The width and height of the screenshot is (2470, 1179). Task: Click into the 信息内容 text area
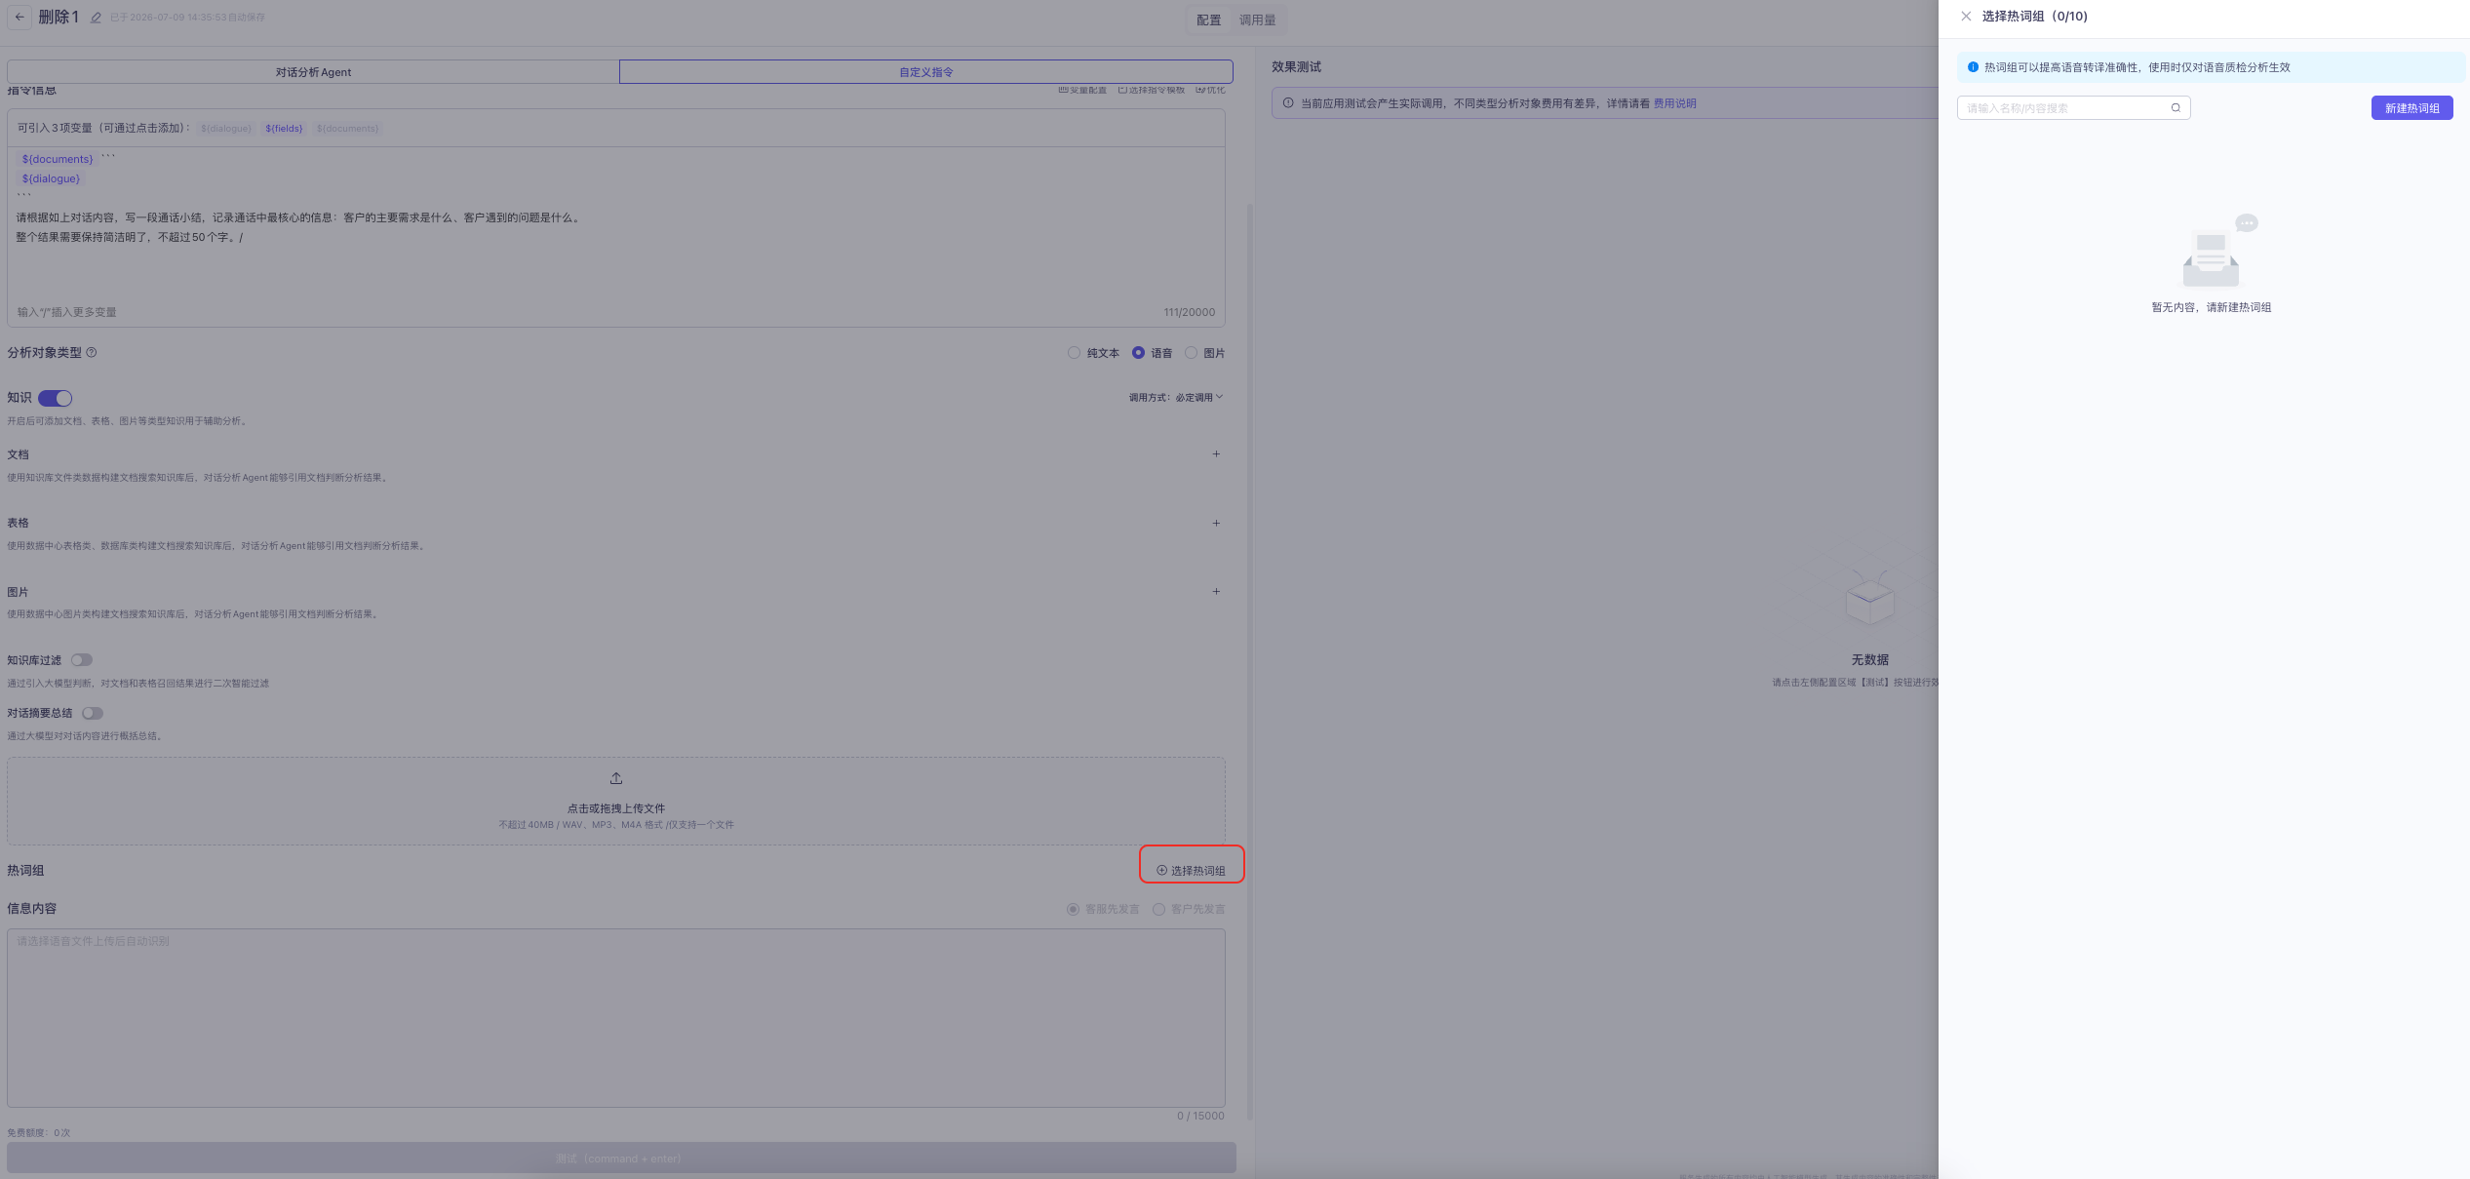616,1018
